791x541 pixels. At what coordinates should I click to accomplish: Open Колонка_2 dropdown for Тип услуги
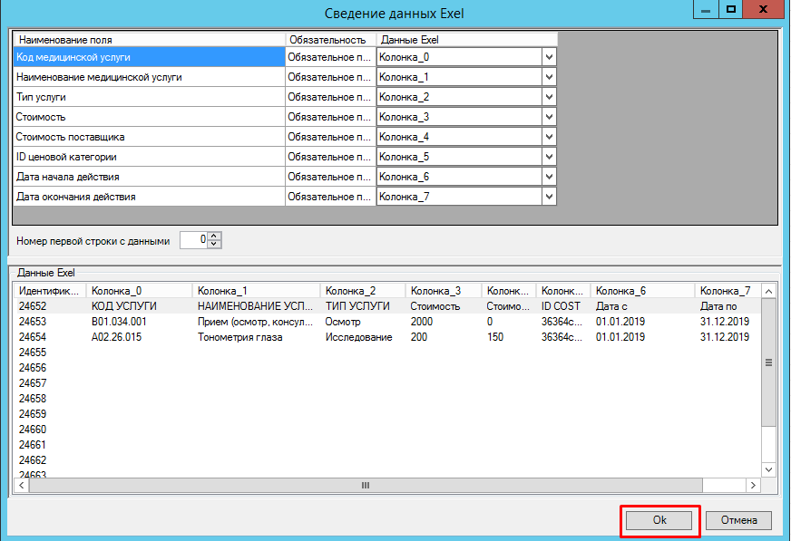548,97
